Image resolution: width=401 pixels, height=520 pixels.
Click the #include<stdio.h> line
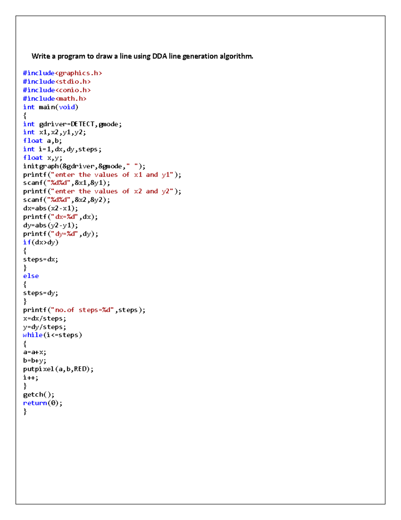[x=56, y=81]
